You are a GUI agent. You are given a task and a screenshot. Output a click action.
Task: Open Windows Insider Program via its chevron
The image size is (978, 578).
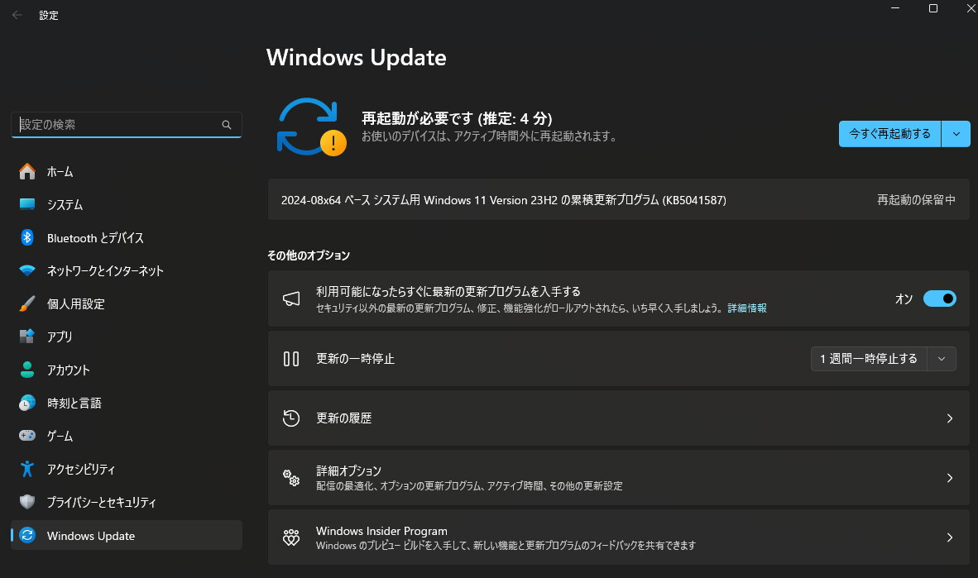click(949, 537)
